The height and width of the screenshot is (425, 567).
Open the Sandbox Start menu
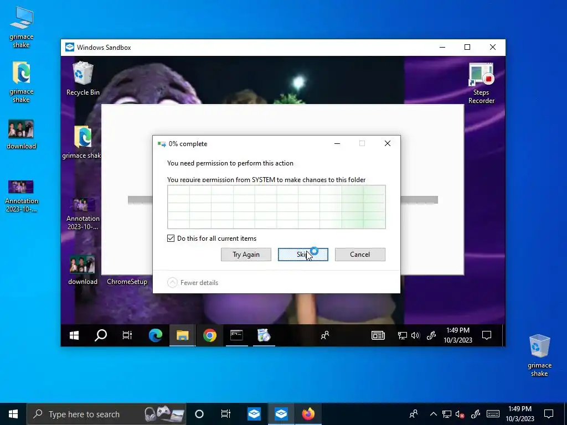click(74, 335)
